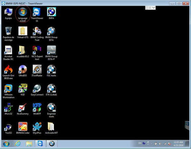This screenshot has width=191, height=149.
Task: Open Windows Explorer from the taskbar
Action: 29,143
